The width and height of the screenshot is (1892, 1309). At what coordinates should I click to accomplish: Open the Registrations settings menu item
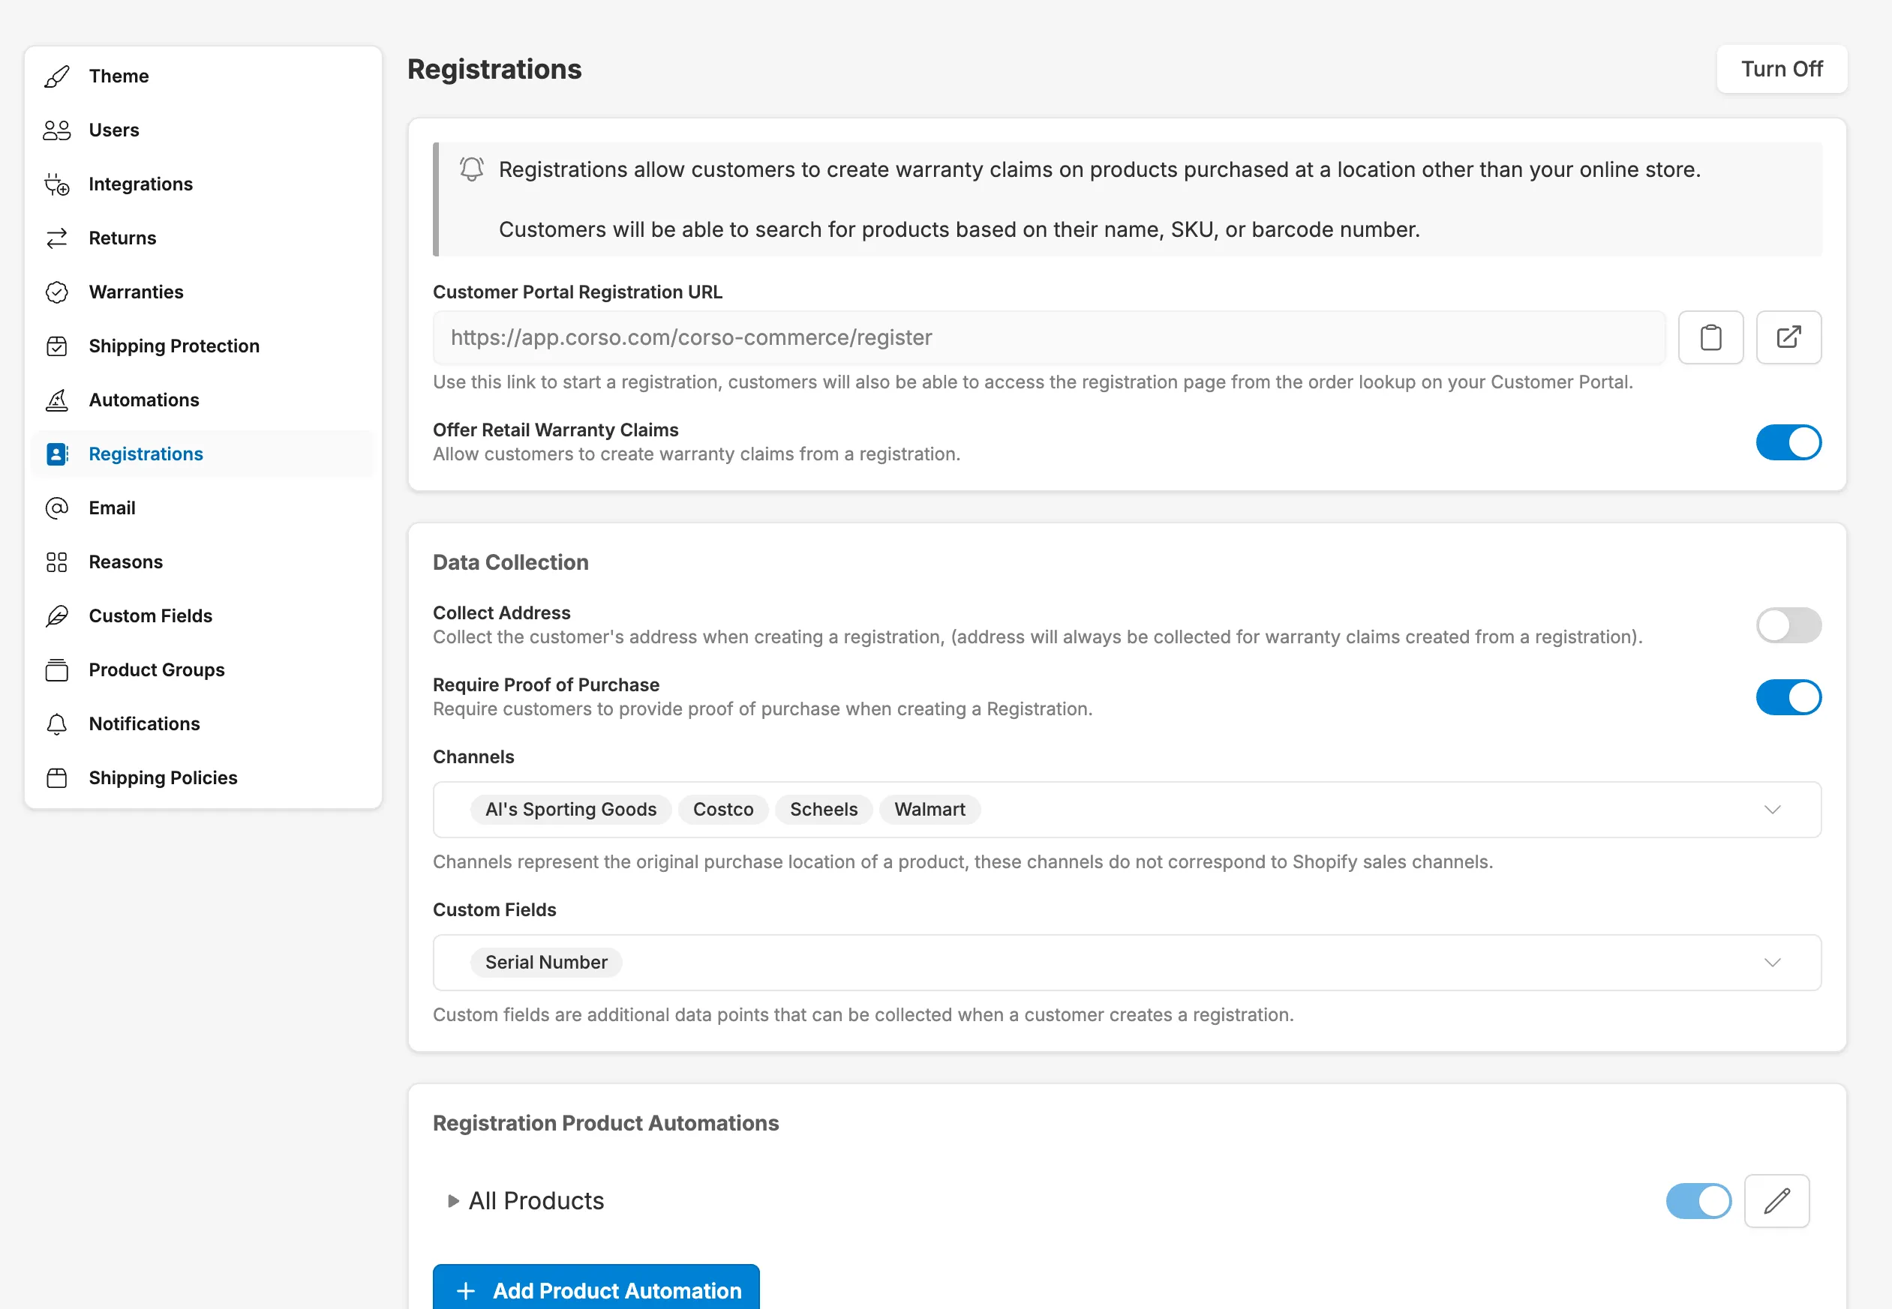(146, 453)
